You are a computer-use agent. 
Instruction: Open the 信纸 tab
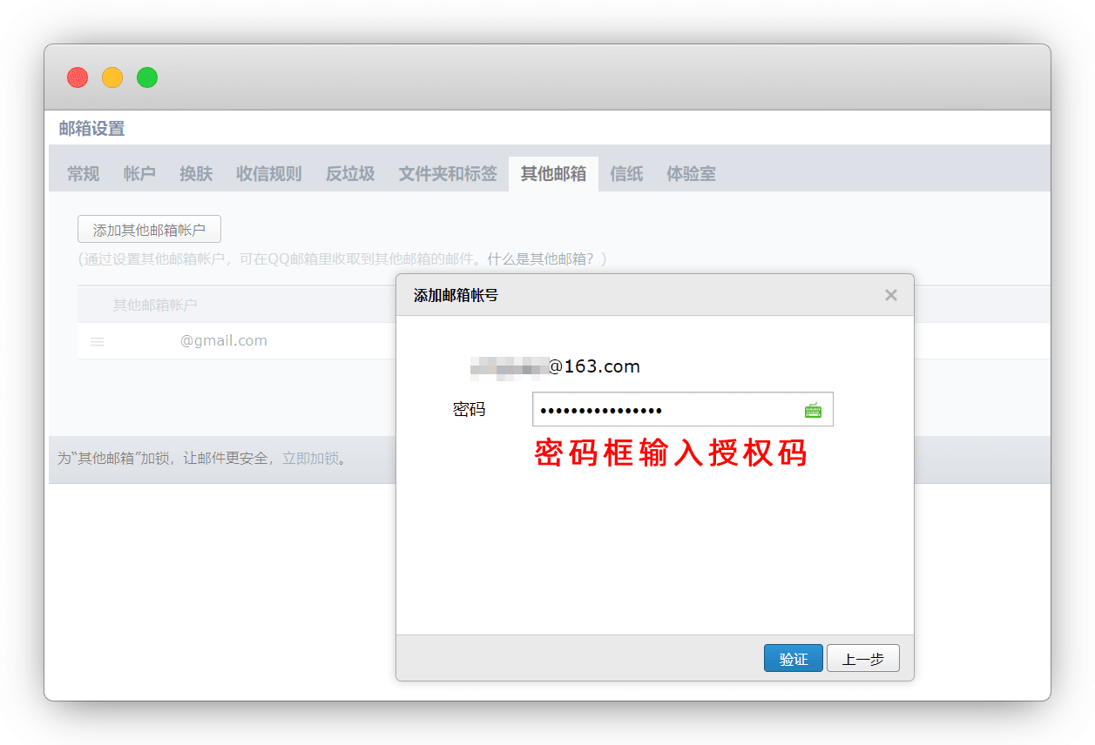[x=626, y=174]
